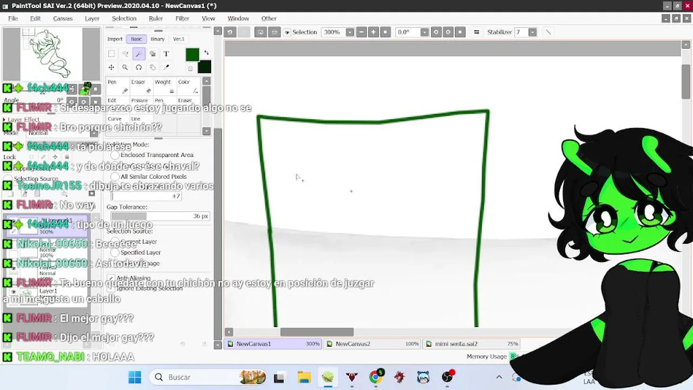Open Google Chrome from the taskbar
Viewport: 693px width, 390px height.
point(376,377)
